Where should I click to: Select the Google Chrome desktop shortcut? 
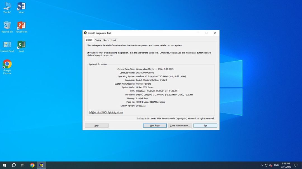[x=7, y=67]
